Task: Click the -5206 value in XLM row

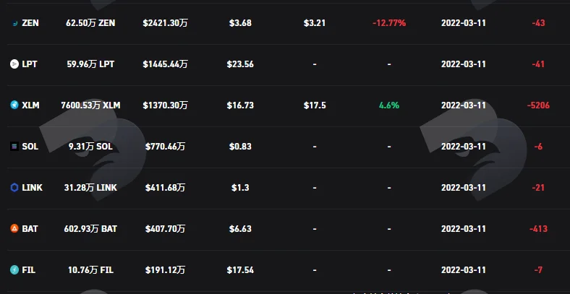Action: click(538, 105)
